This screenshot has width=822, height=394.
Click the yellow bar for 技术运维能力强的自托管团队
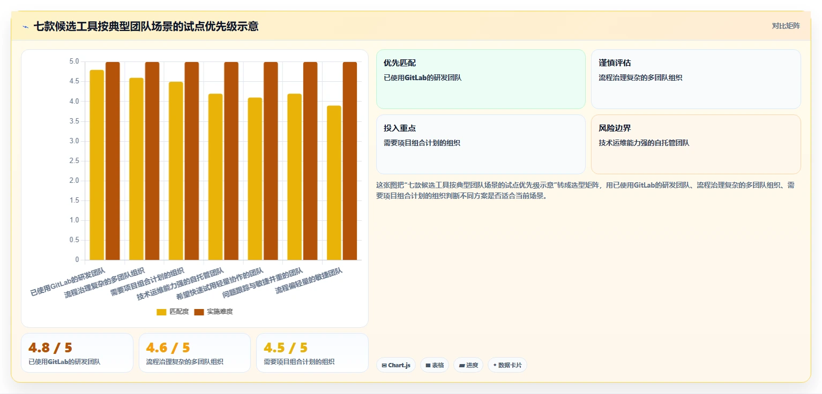tap(215, 177)
